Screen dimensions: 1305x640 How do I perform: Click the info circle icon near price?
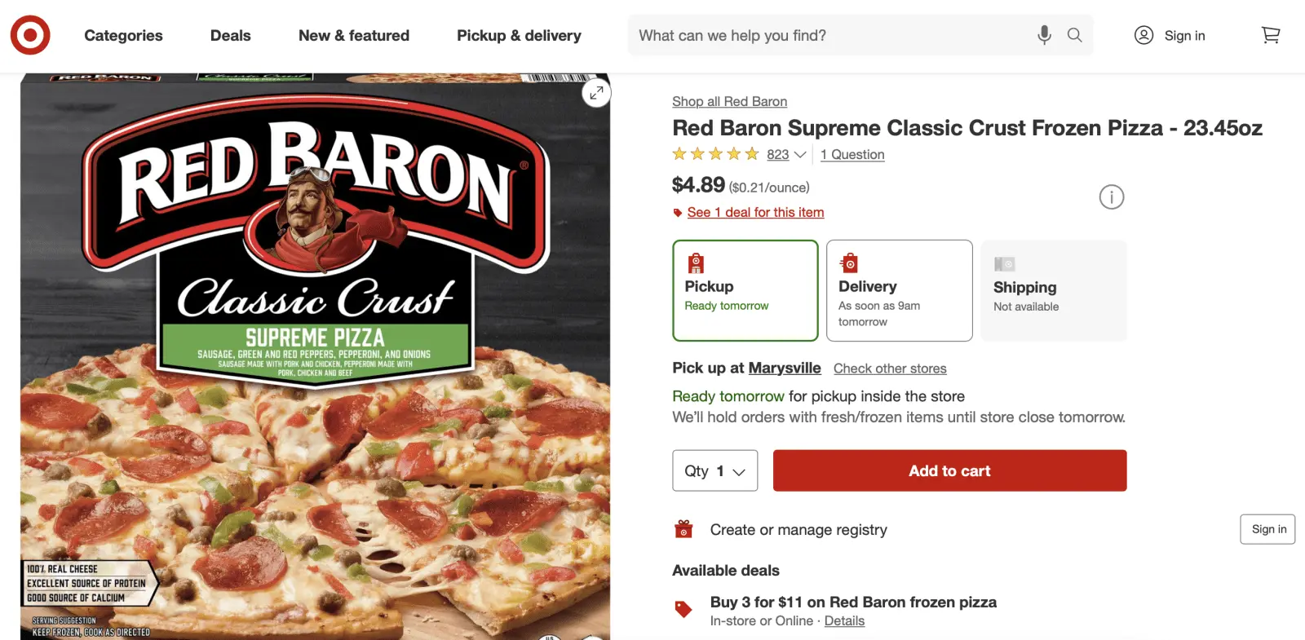1111,196
